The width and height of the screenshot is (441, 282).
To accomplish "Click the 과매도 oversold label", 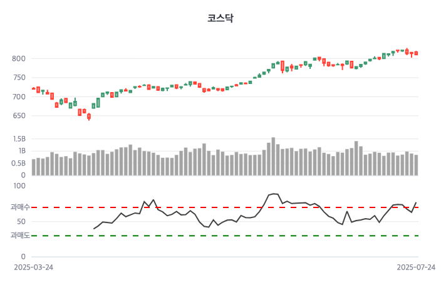I will [20, 236].
